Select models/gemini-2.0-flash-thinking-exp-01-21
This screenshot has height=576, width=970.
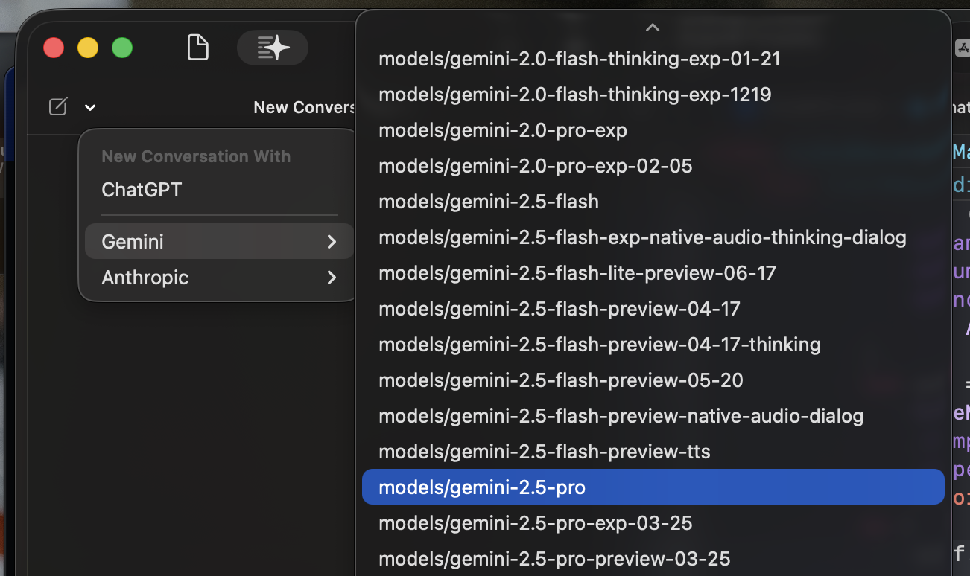pyautogui.click(x=579, y=58)
